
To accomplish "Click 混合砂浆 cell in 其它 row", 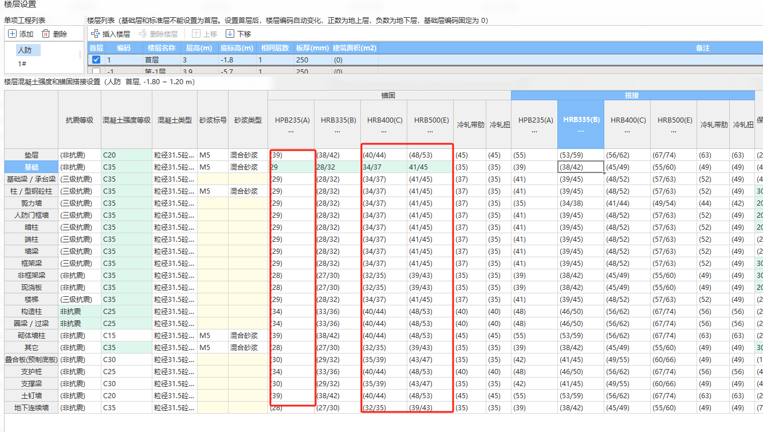I will point(248,347).
